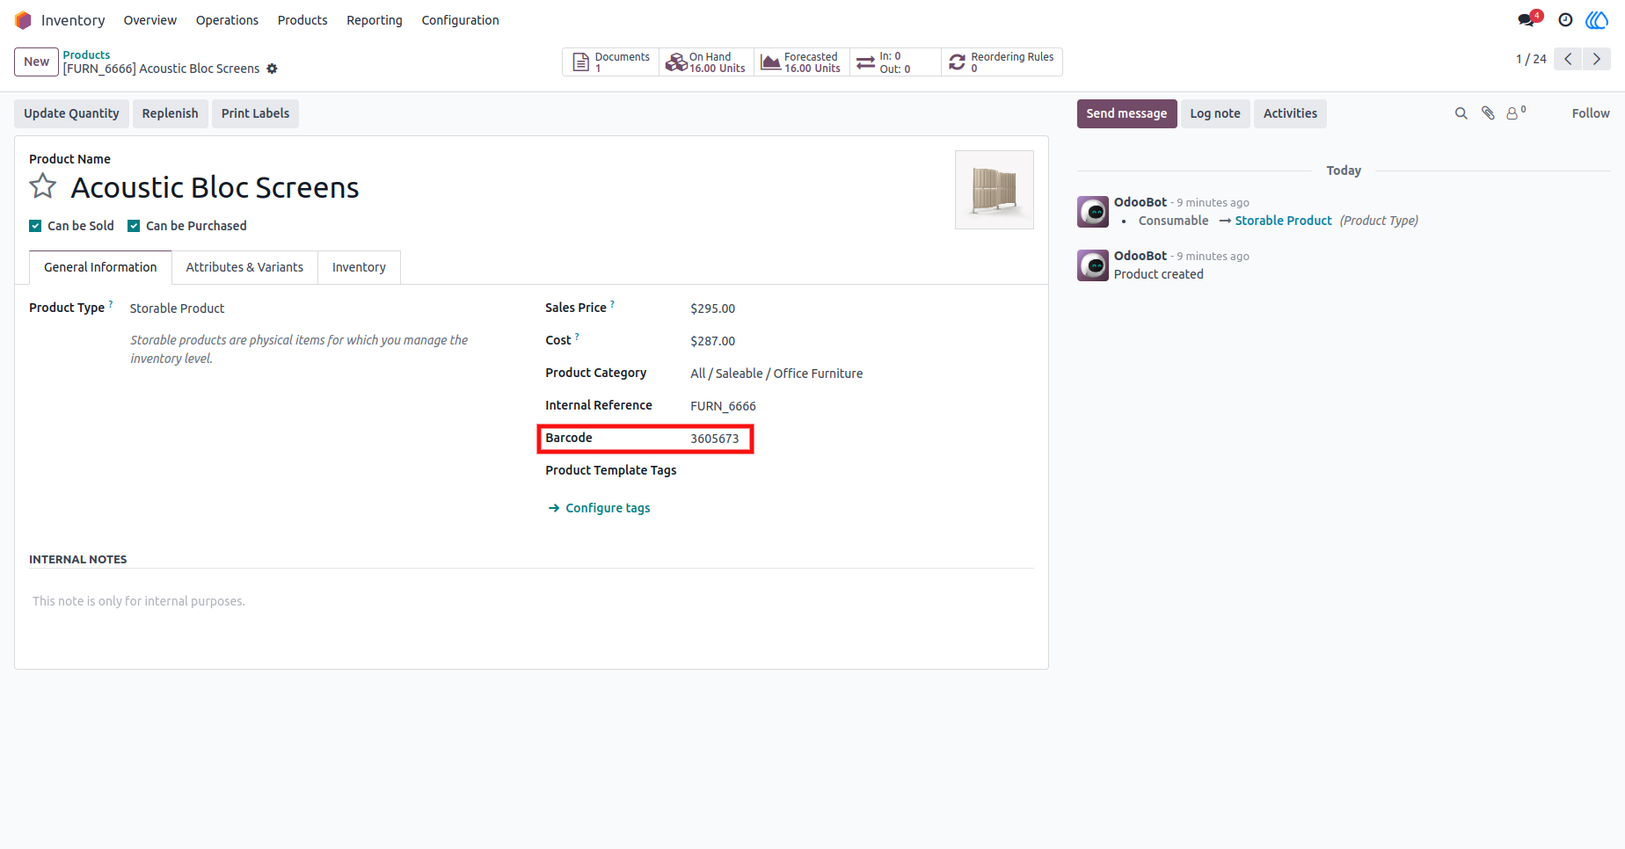Open the activities clock icon
This screenshot has width=1625, height=849.
[1565, 20]
